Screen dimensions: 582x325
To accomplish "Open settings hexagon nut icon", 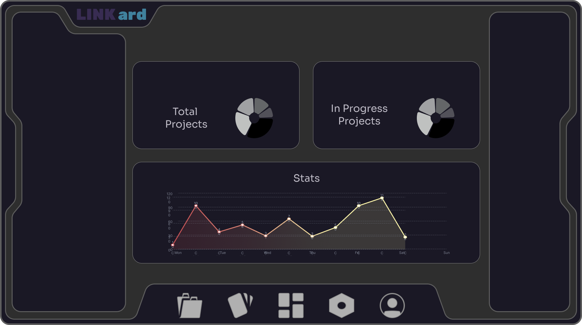I will click(x=342, y=306).
